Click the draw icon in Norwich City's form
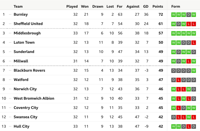This screenshot has width=200, height=131. coord(193,89)
